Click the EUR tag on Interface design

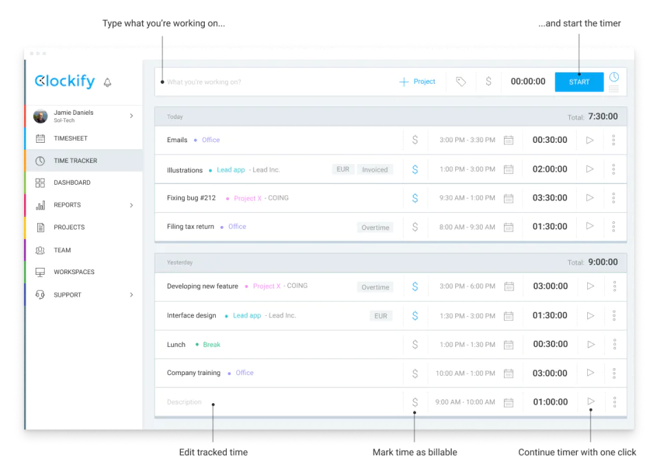(x=380, y=316)
